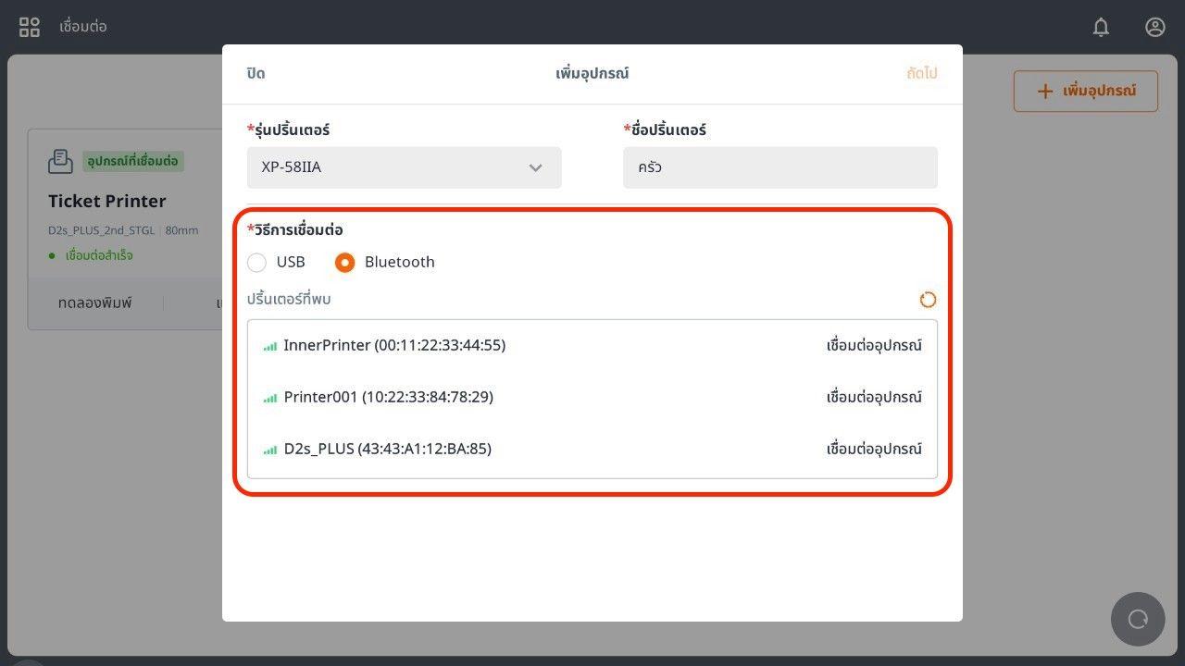Click the floating chat bubble icon

tap(1138, 619)
